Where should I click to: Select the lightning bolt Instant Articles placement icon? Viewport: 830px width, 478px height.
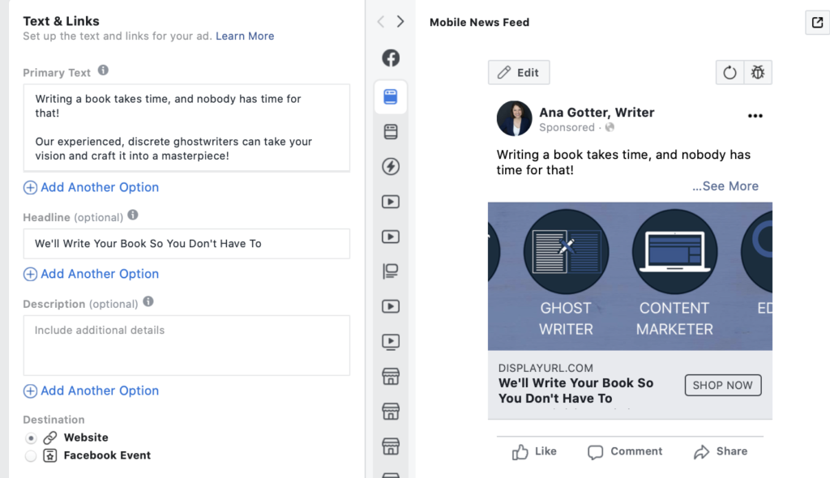tap(391, 167)
